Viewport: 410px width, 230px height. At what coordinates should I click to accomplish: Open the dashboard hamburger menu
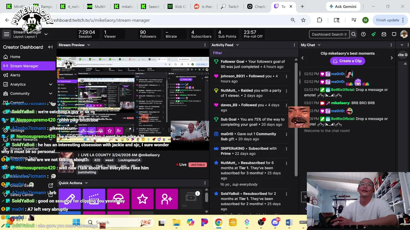tap(6, 34)
